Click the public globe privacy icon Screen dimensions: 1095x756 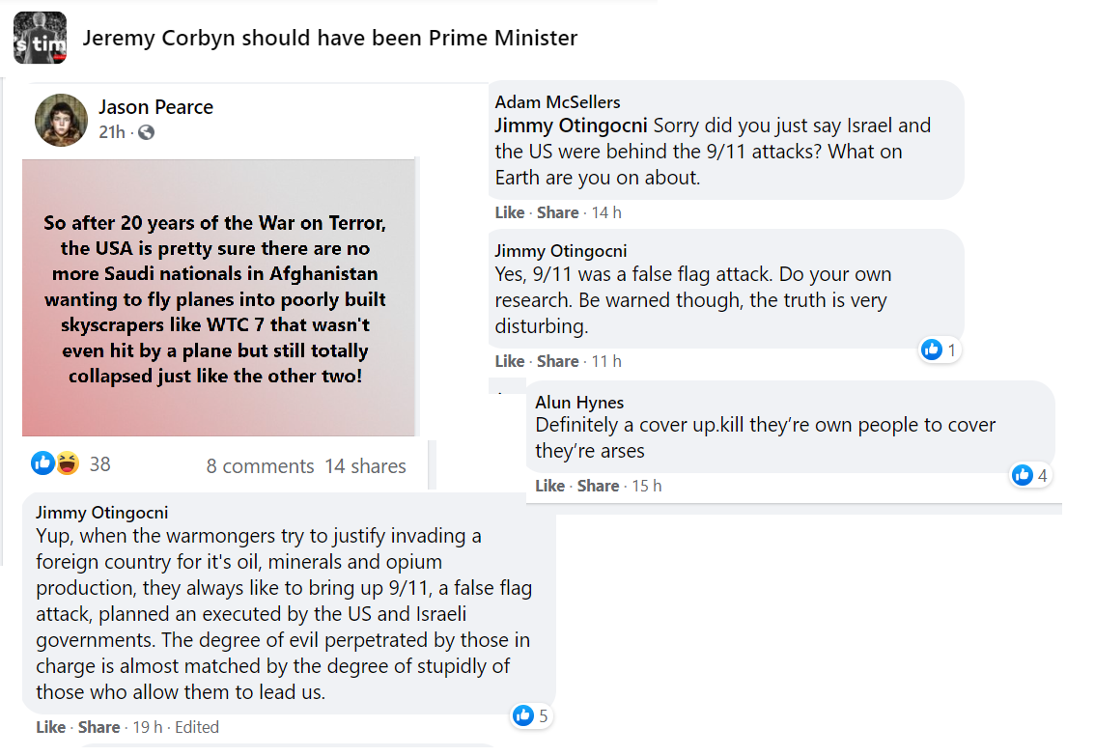(146, 132)
